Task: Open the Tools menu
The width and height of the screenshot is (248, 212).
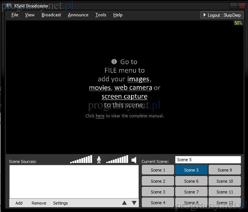Action: pos(101,15)
